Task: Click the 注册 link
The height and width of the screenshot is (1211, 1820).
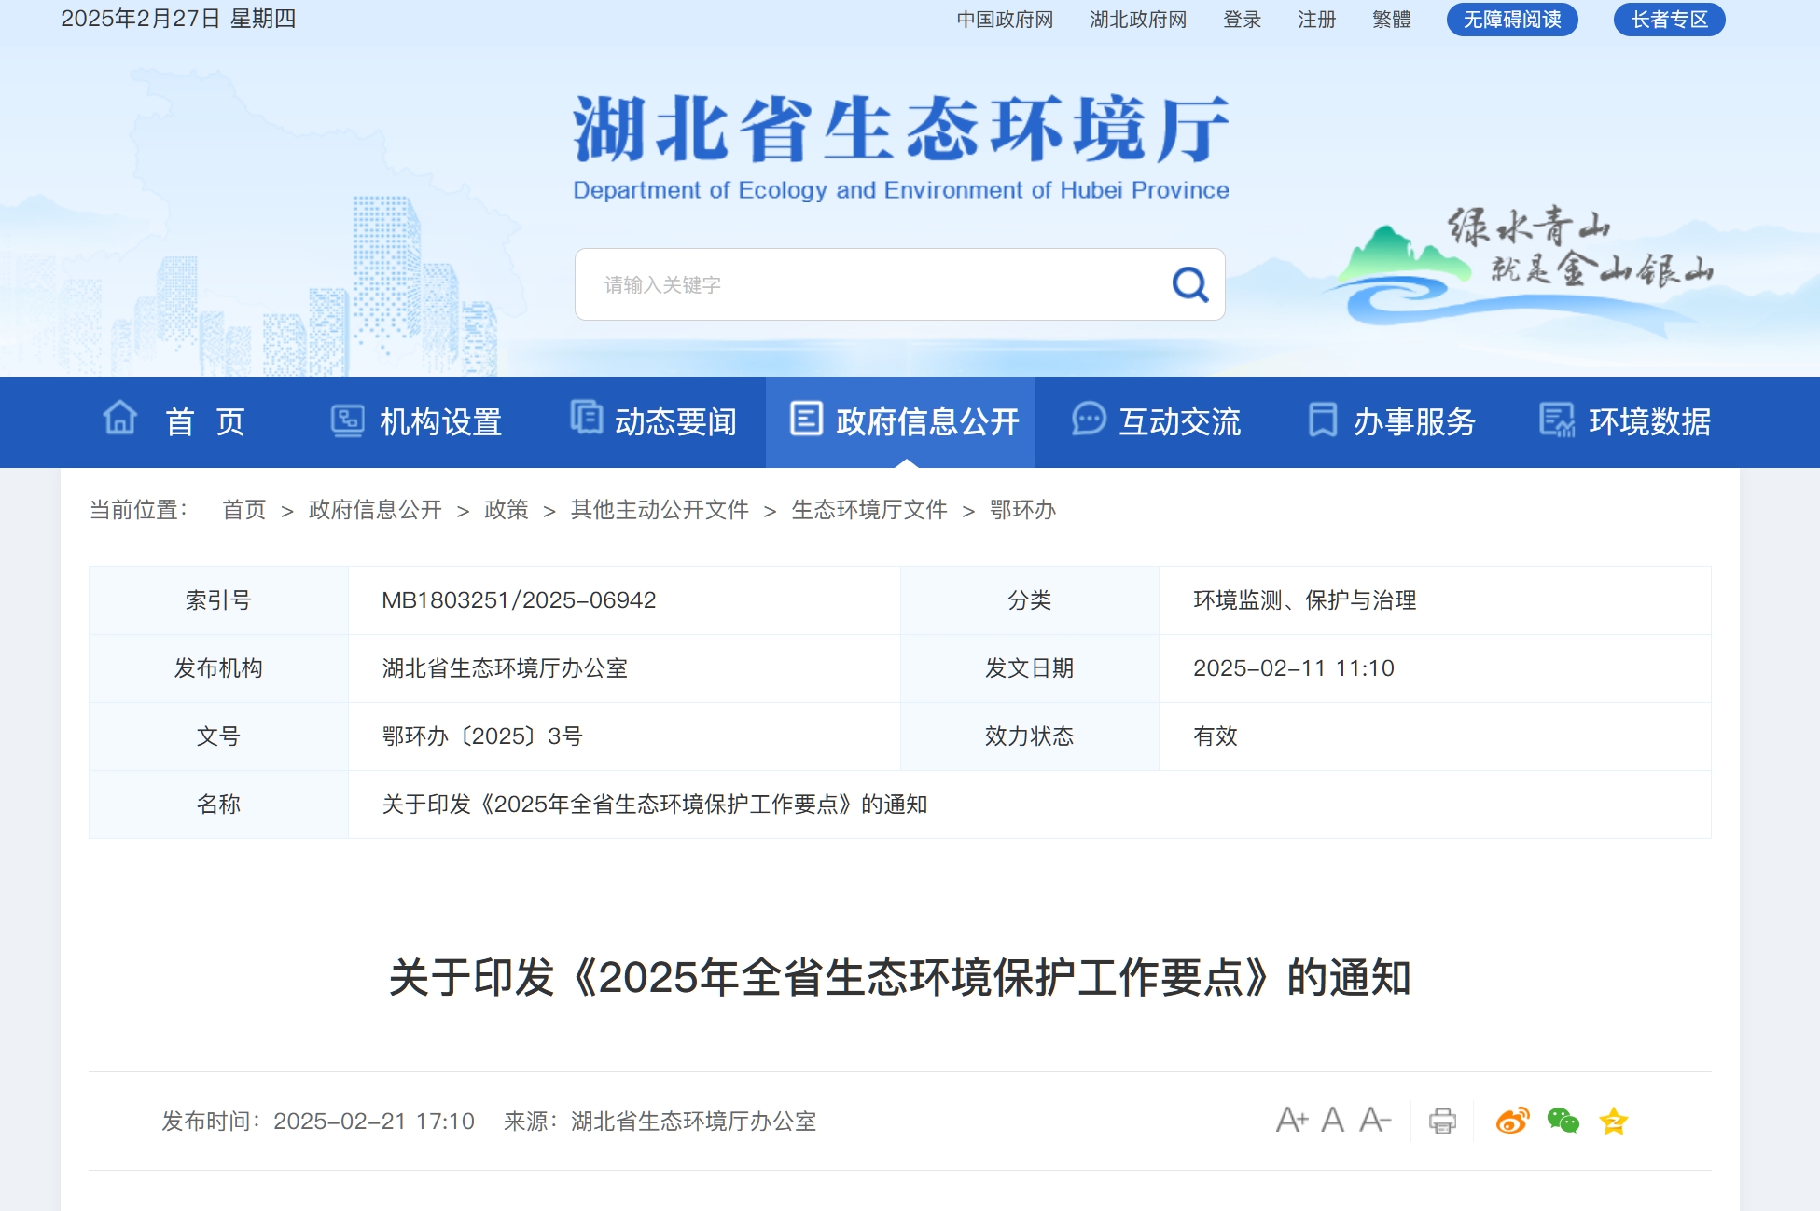Action: pos(1317,20)
